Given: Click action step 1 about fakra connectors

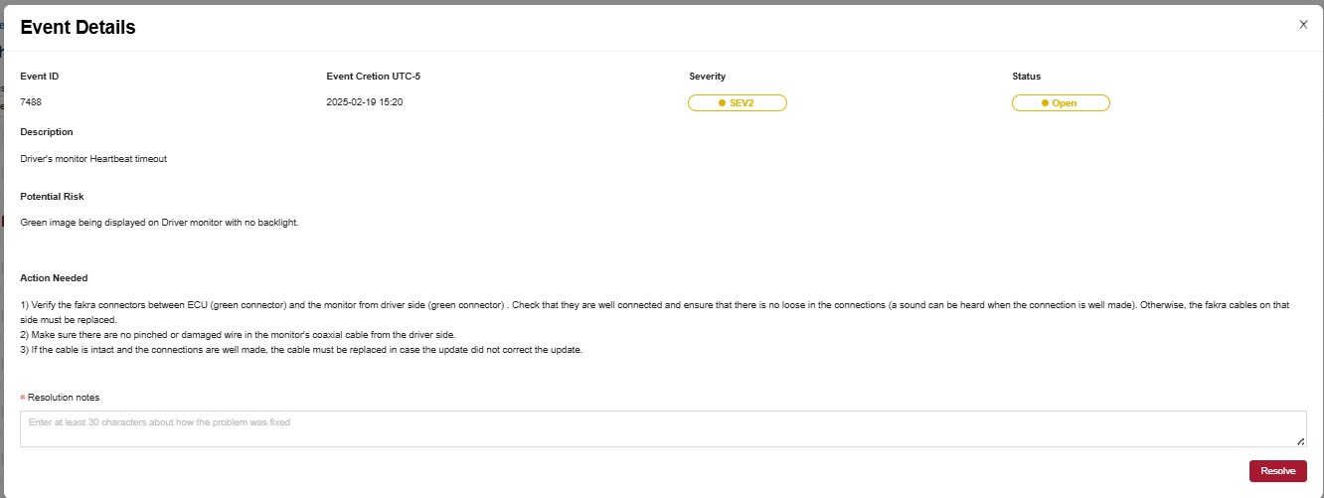Looking at the screenshot, I should point(655,312).
